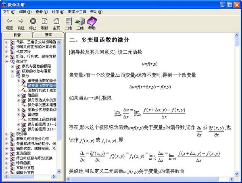
Task: Open the 文件 menu
Action: (8, 12)
